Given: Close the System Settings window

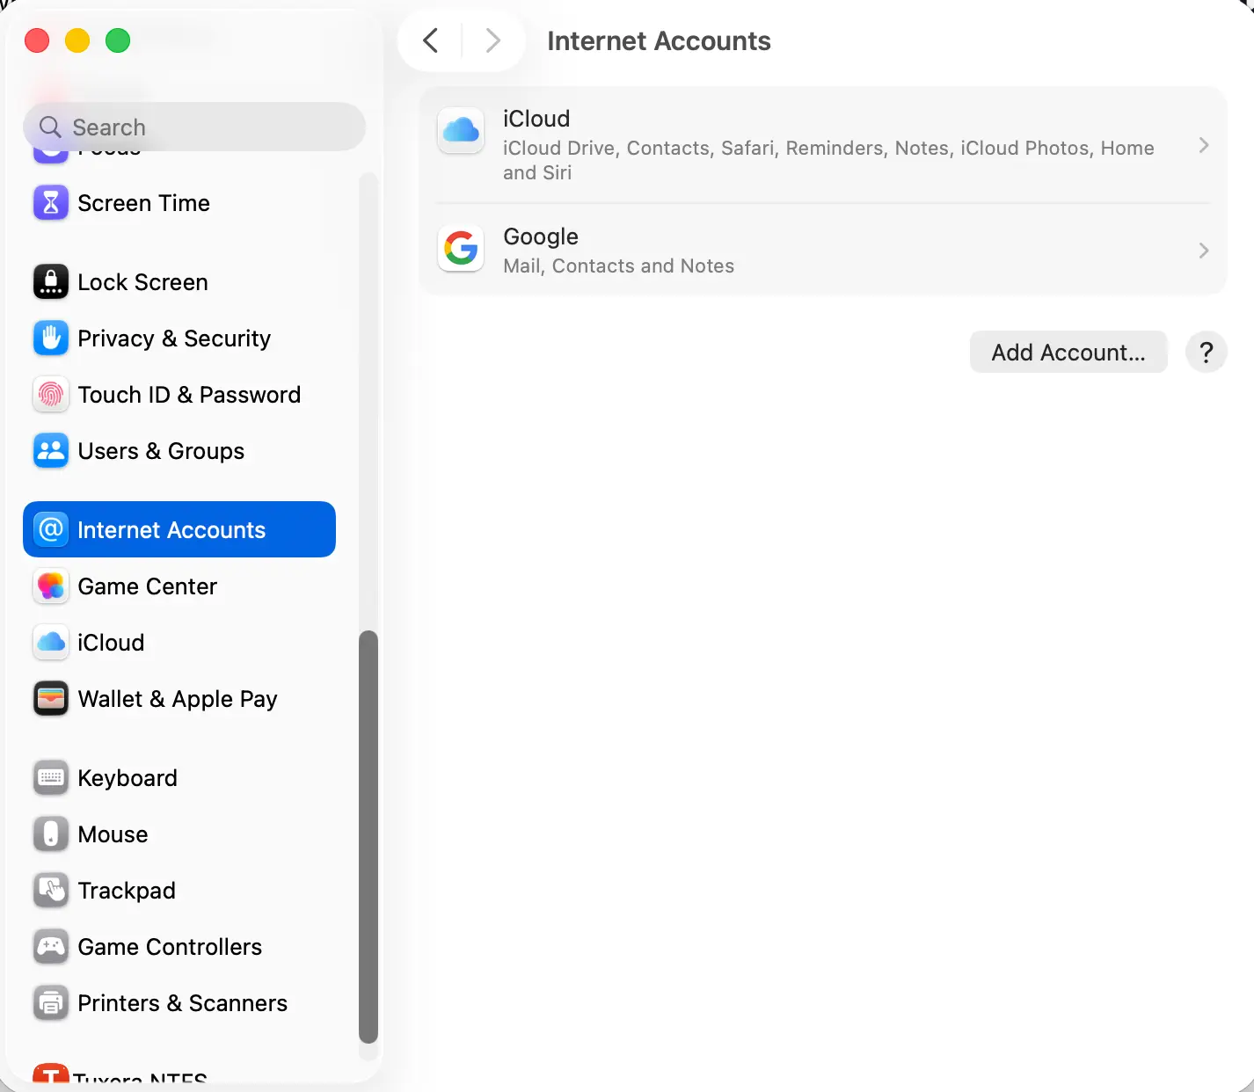Looking at the screenshot, I should [x=37, y=40].
